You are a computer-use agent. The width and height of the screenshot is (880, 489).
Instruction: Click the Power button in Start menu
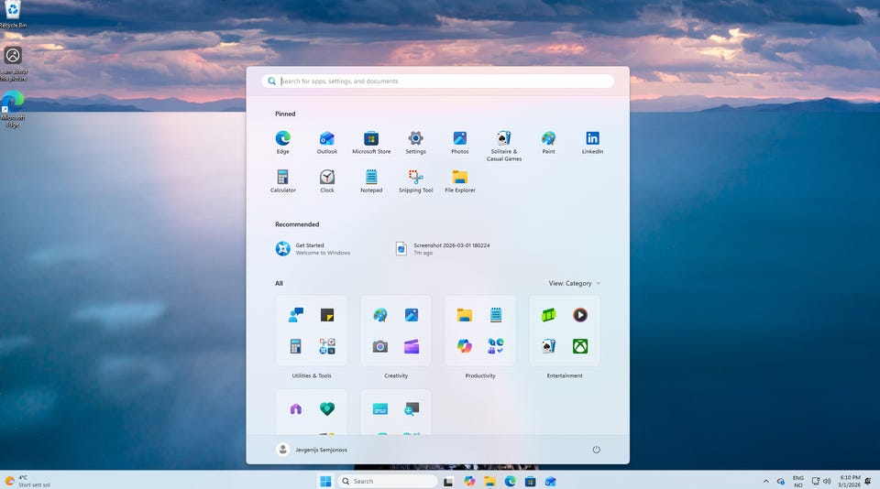pyautogui.click(x=596, y=450)
